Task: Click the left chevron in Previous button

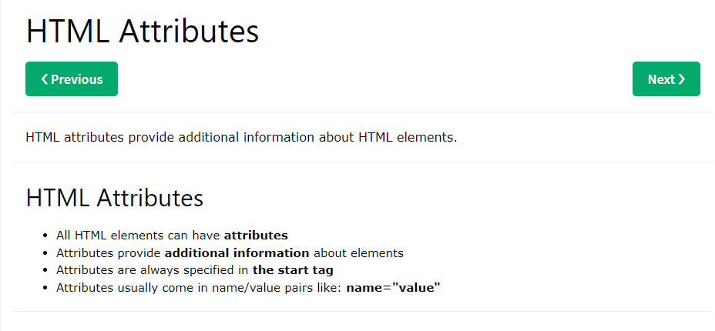Action: [x=45, y=79]
